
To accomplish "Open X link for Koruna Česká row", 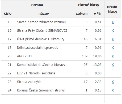I will [113, 90].
